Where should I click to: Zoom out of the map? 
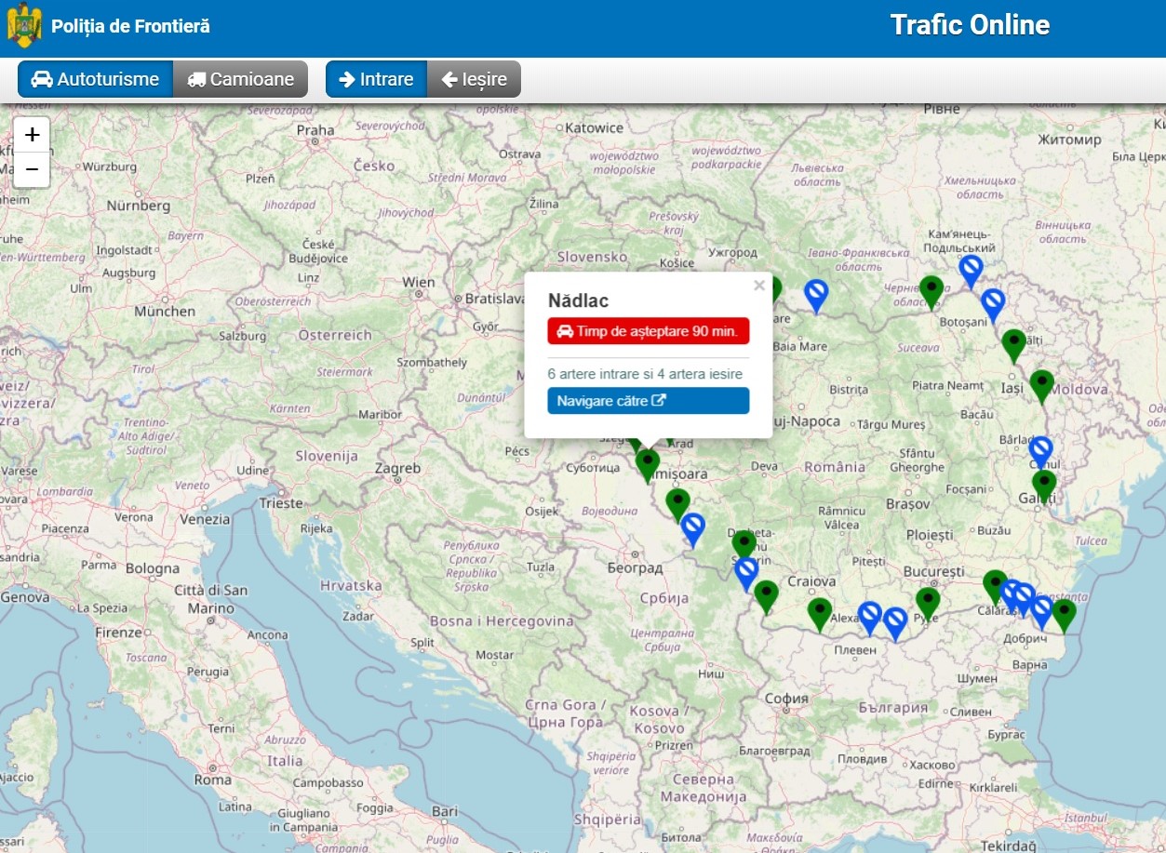click(32, 169)
